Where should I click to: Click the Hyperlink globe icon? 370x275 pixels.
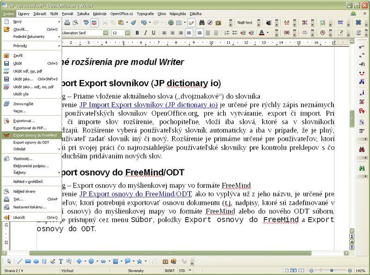(x=171, y=22)
